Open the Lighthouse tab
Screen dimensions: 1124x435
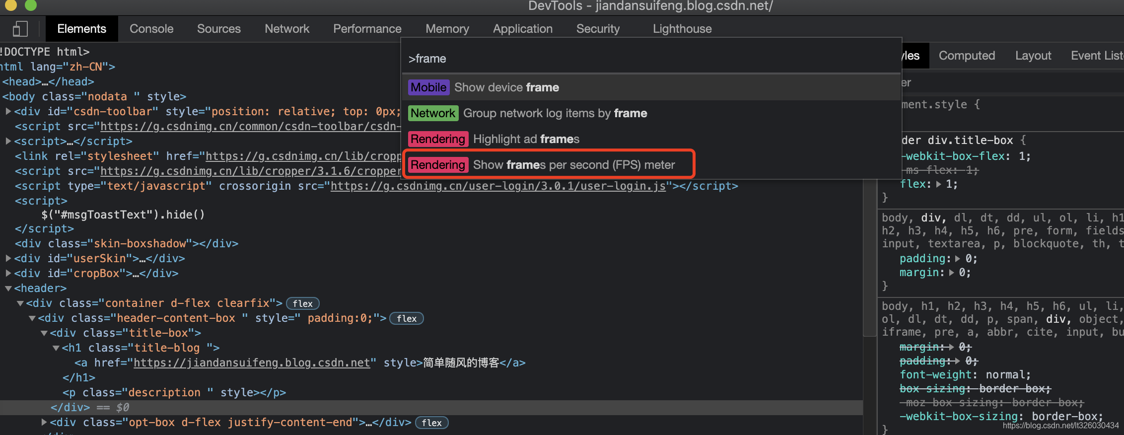pyautogui.click(x=682, y=29)
